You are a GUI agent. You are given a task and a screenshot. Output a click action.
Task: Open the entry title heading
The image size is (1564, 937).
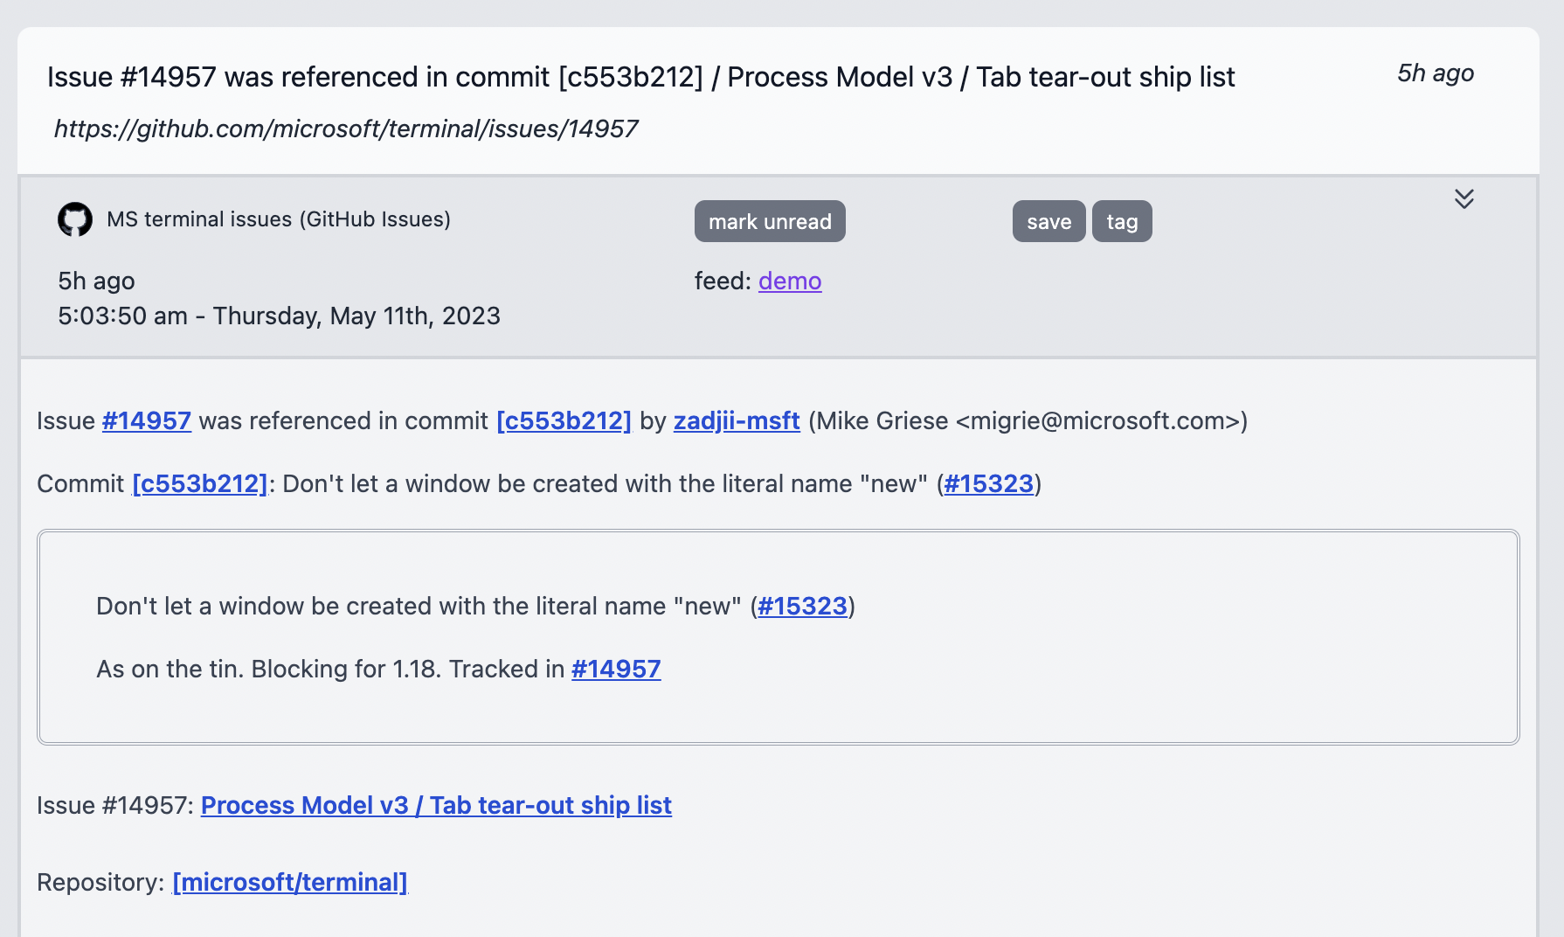640,77
